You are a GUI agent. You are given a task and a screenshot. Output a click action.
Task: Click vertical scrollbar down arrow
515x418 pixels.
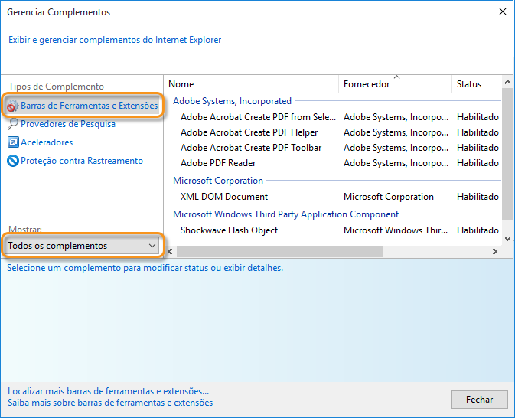pyautogui.click(x=508, y=239)
